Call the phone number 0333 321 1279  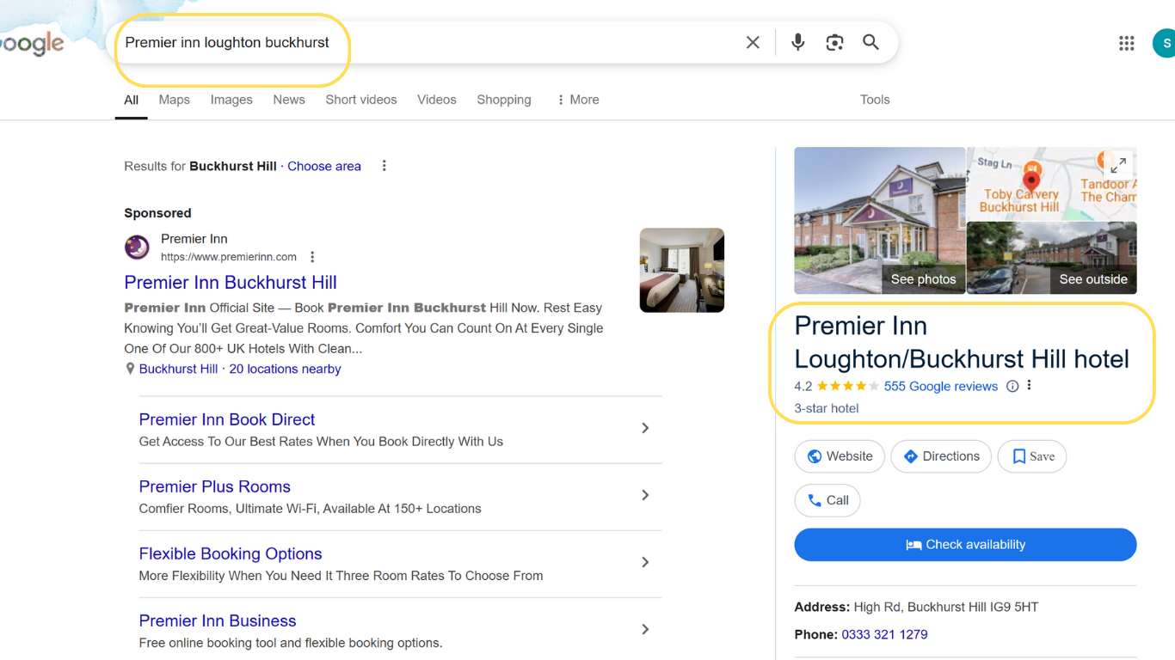point(884,634)
